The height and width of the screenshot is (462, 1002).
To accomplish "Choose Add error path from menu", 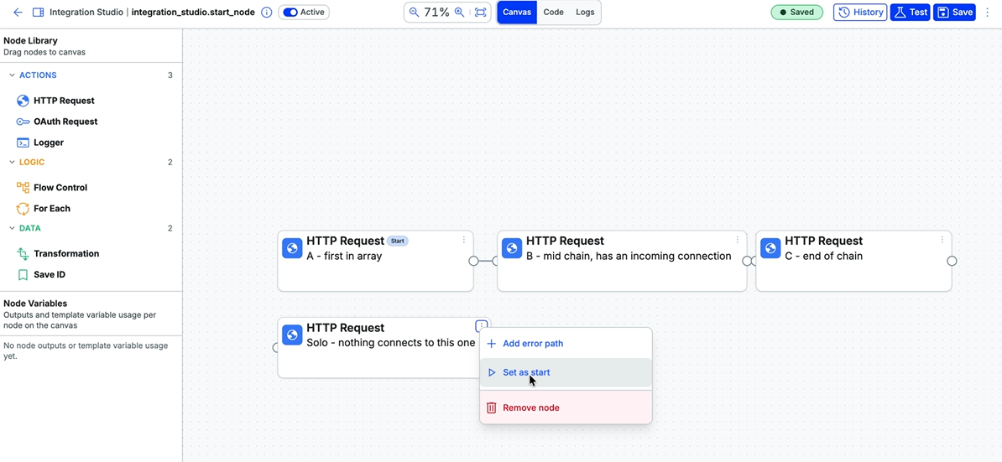I will point(566,343).
